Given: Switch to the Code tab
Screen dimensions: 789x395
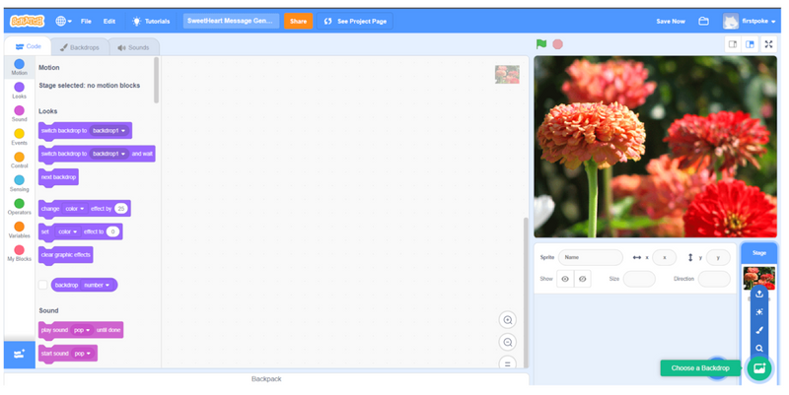Looking at the screenshot, I should pyautogui.click(x=28, y=46).
